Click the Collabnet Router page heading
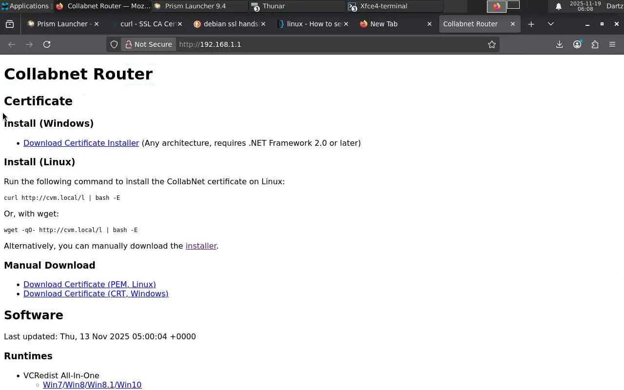 (78, 74)
